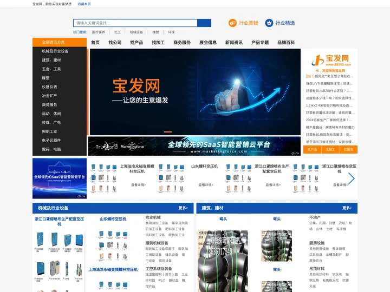Open 服装机械设备 subcategory heading
390x292 pixels.
157,243
